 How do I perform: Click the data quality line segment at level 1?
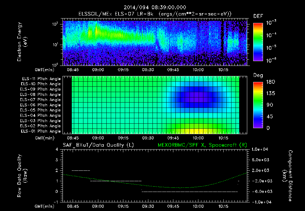[x=116, y=181]
